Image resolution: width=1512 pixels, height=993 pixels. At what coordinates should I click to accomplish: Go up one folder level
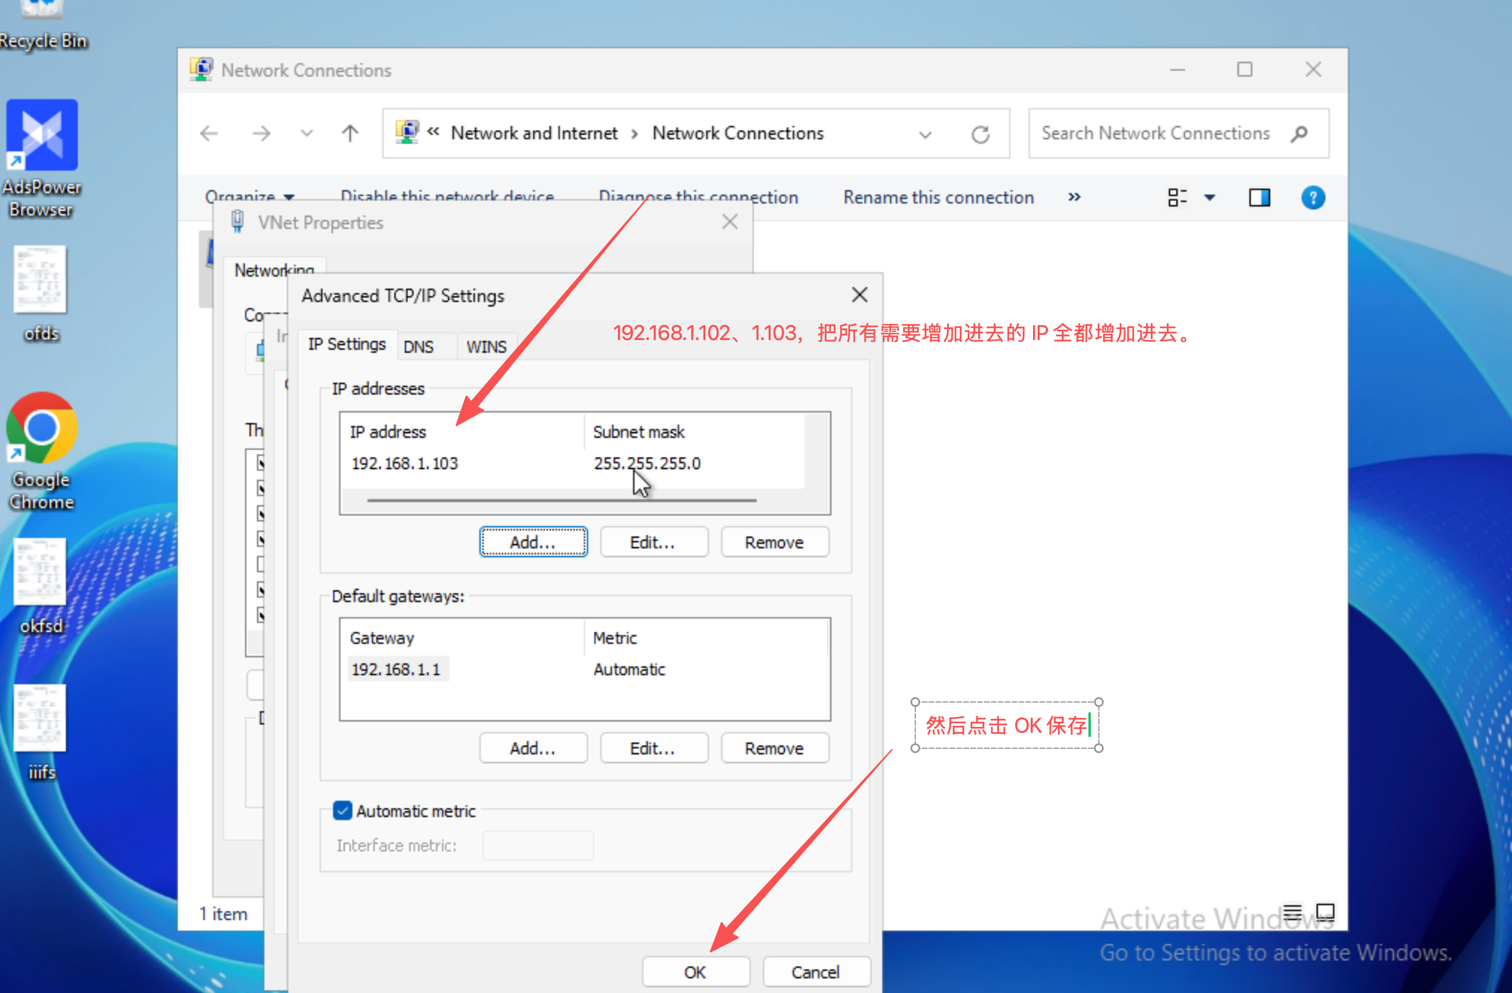(350, 133)
